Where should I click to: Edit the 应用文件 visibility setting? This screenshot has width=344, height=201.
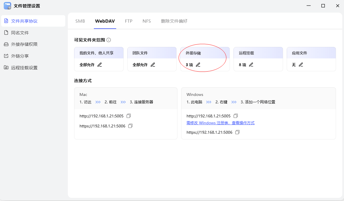[301, 65]
